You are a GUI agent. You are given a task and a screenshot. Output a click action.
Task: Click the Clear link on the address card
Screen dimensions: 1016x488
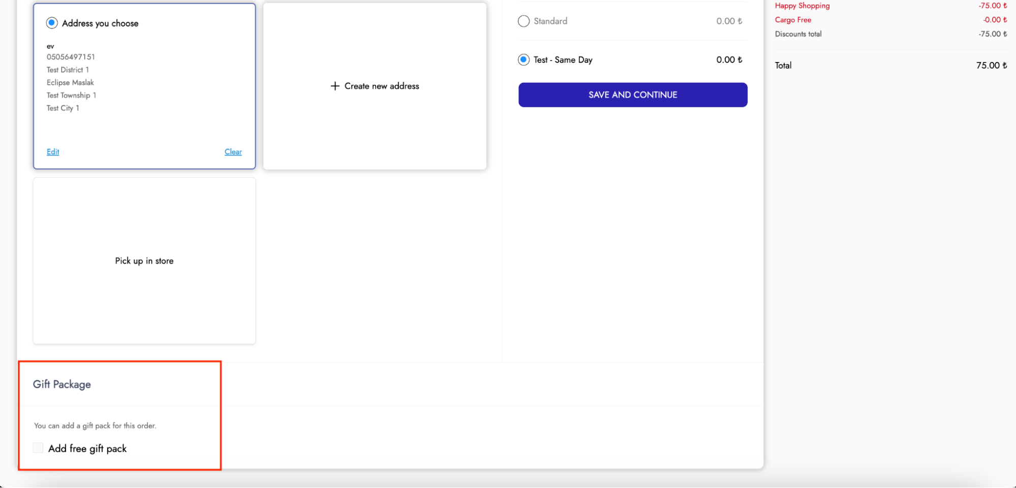[233, 152]
